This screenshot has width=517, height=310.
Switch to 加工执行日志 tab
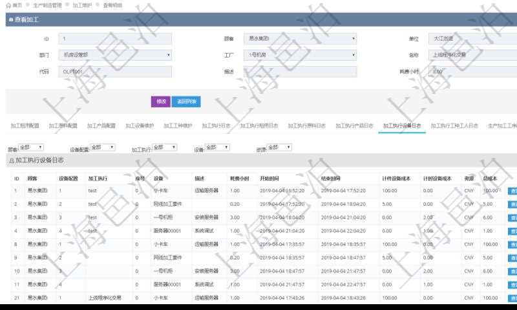(x=216, y=126)
